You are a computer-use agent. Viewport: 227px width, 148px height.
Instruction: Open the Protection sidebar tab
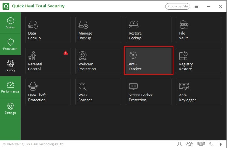pos(10,44)
